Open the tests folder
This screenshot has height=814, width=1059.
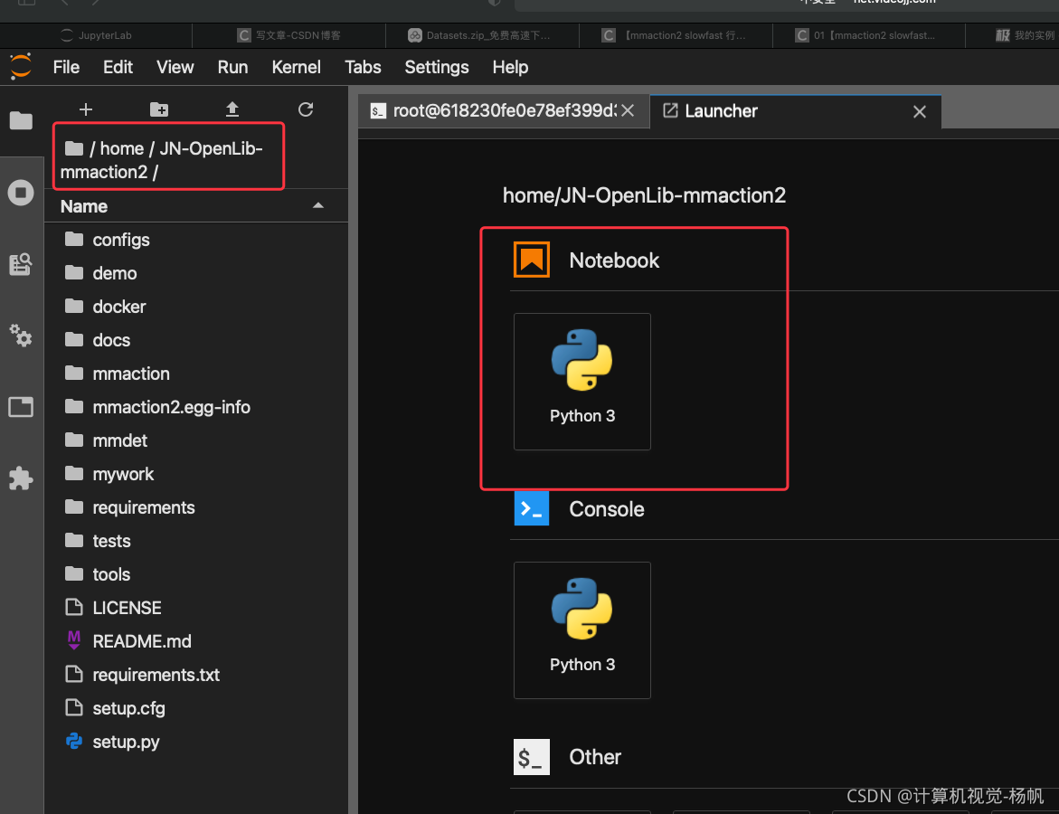click(196, 541)
